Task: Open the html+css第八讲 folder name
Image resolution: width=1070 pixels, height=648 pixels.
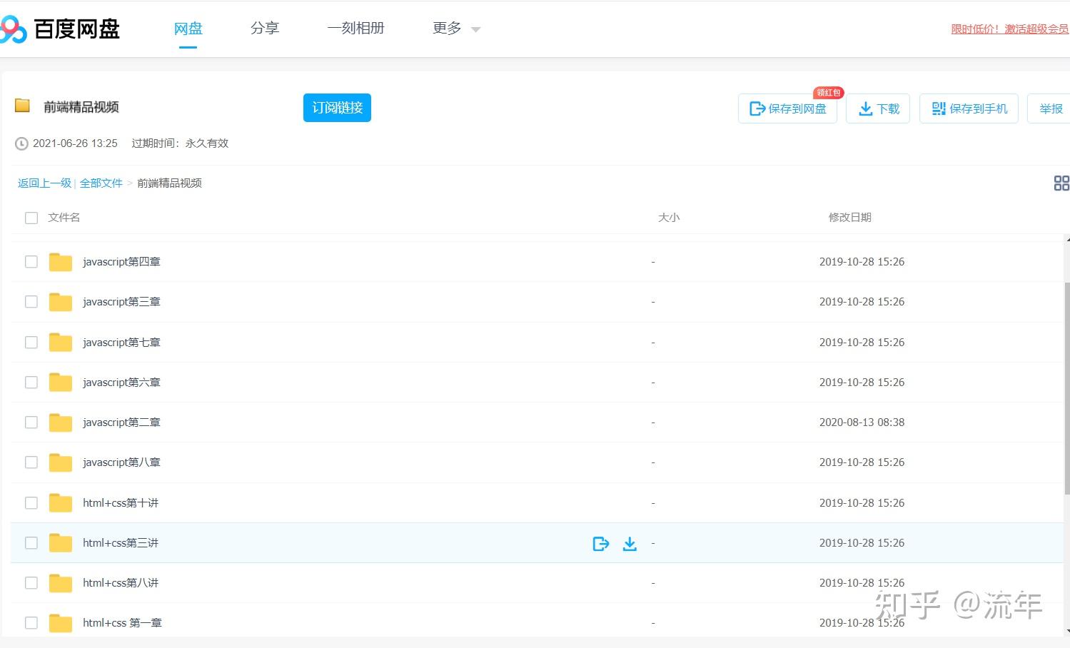Action: tap(121, 583)
